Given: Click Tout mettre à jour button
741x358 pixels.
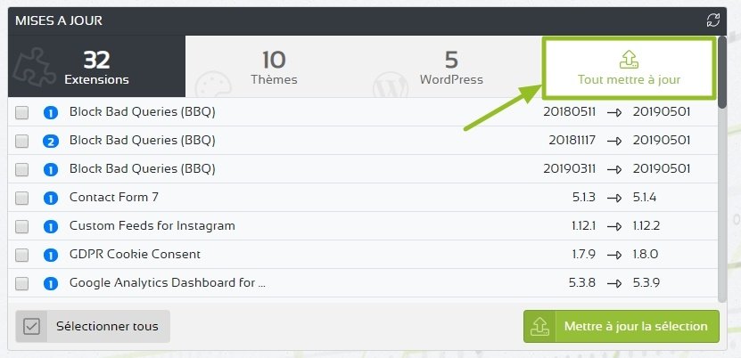Looking at the screenshot, I should [629, 69].
